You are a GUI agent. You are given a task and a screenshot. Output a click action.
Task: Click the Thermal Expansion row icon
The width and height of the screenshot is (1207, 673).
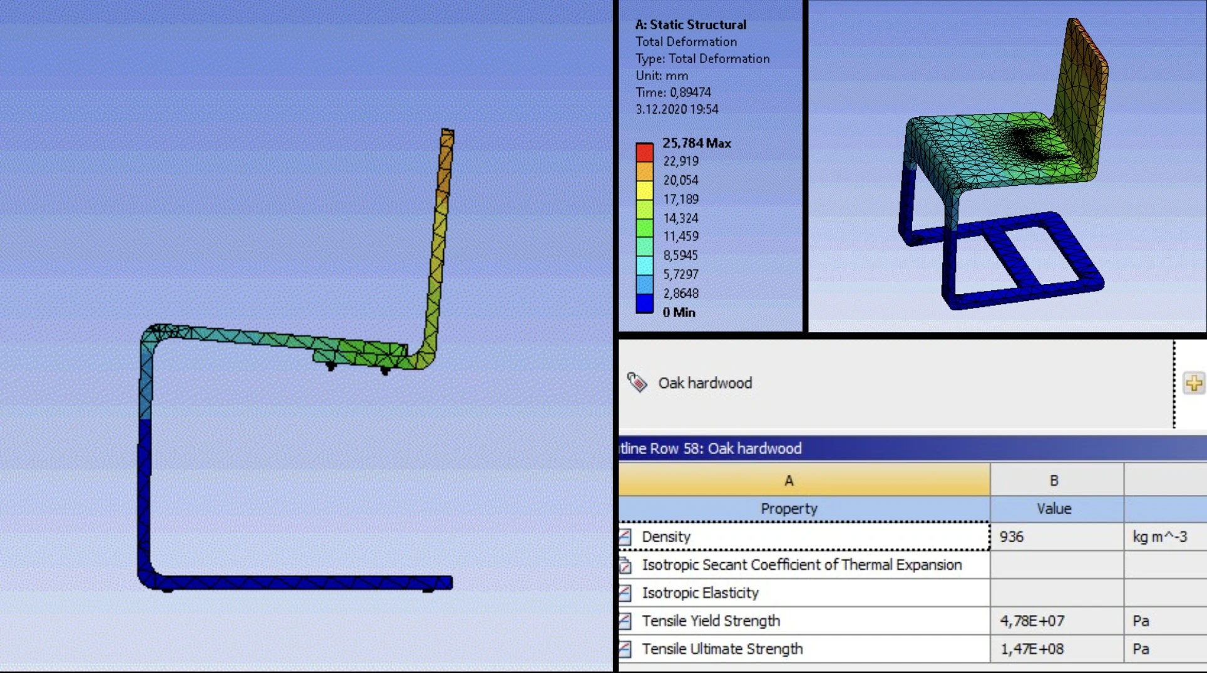[625, 565]
